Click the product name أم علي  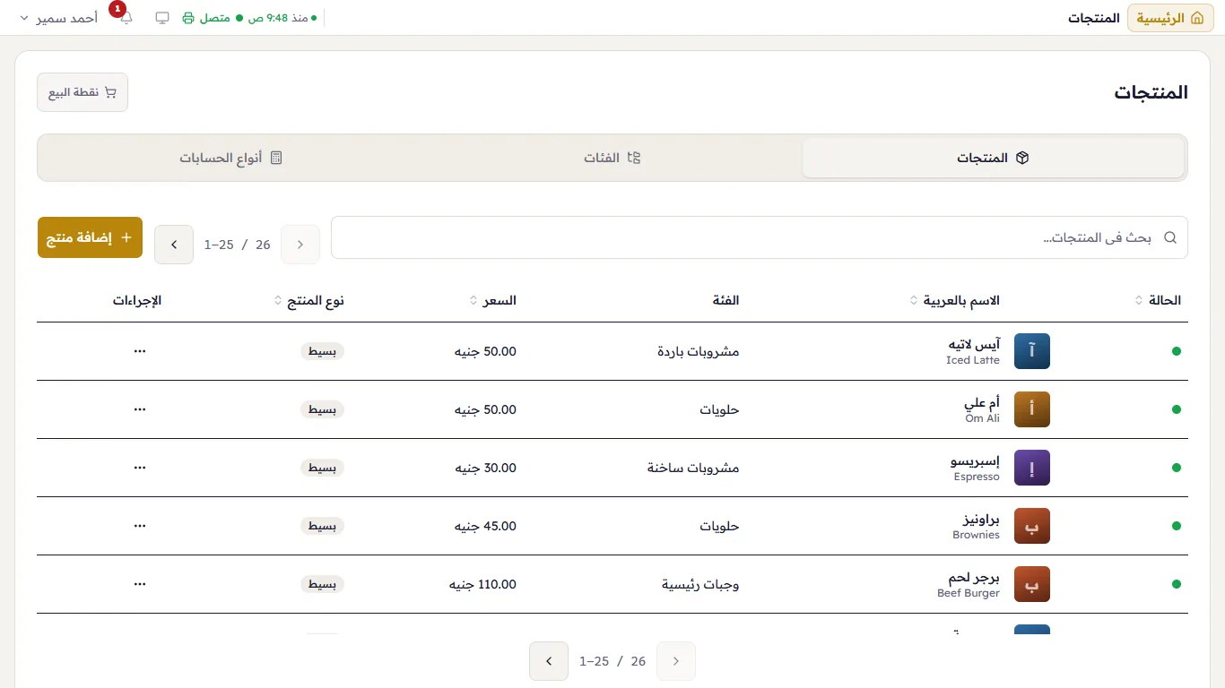(x=982, y=403)
